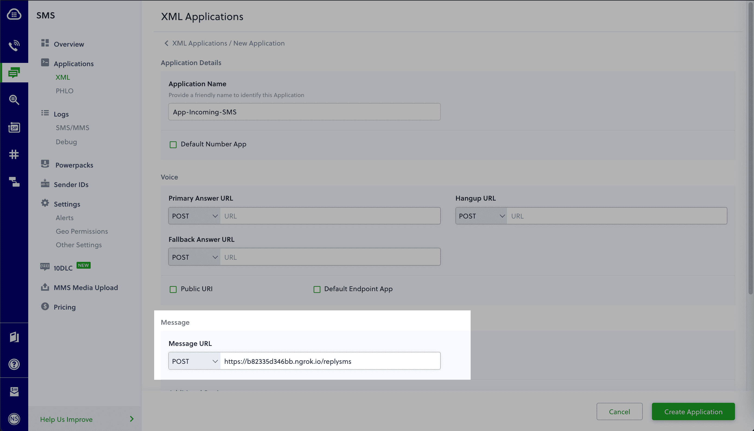
Task: Open MMS Media Upload section icon
Action: point(45,287)
